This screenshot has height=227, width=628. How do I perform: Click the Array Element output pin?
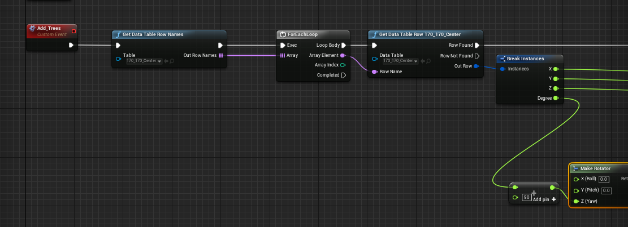point(343,55)
